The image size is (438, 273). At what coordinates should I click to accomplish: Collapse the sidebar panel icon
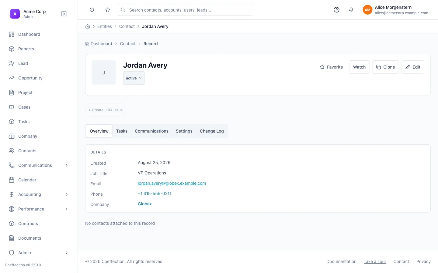[x=64, y=14]
